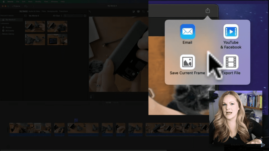The image size is (269, 151).
Task: Select the Save Current Frame option
Action: (x=187, y=65)
